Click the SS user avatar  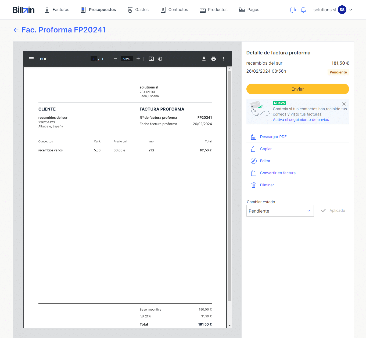(342, 10)
